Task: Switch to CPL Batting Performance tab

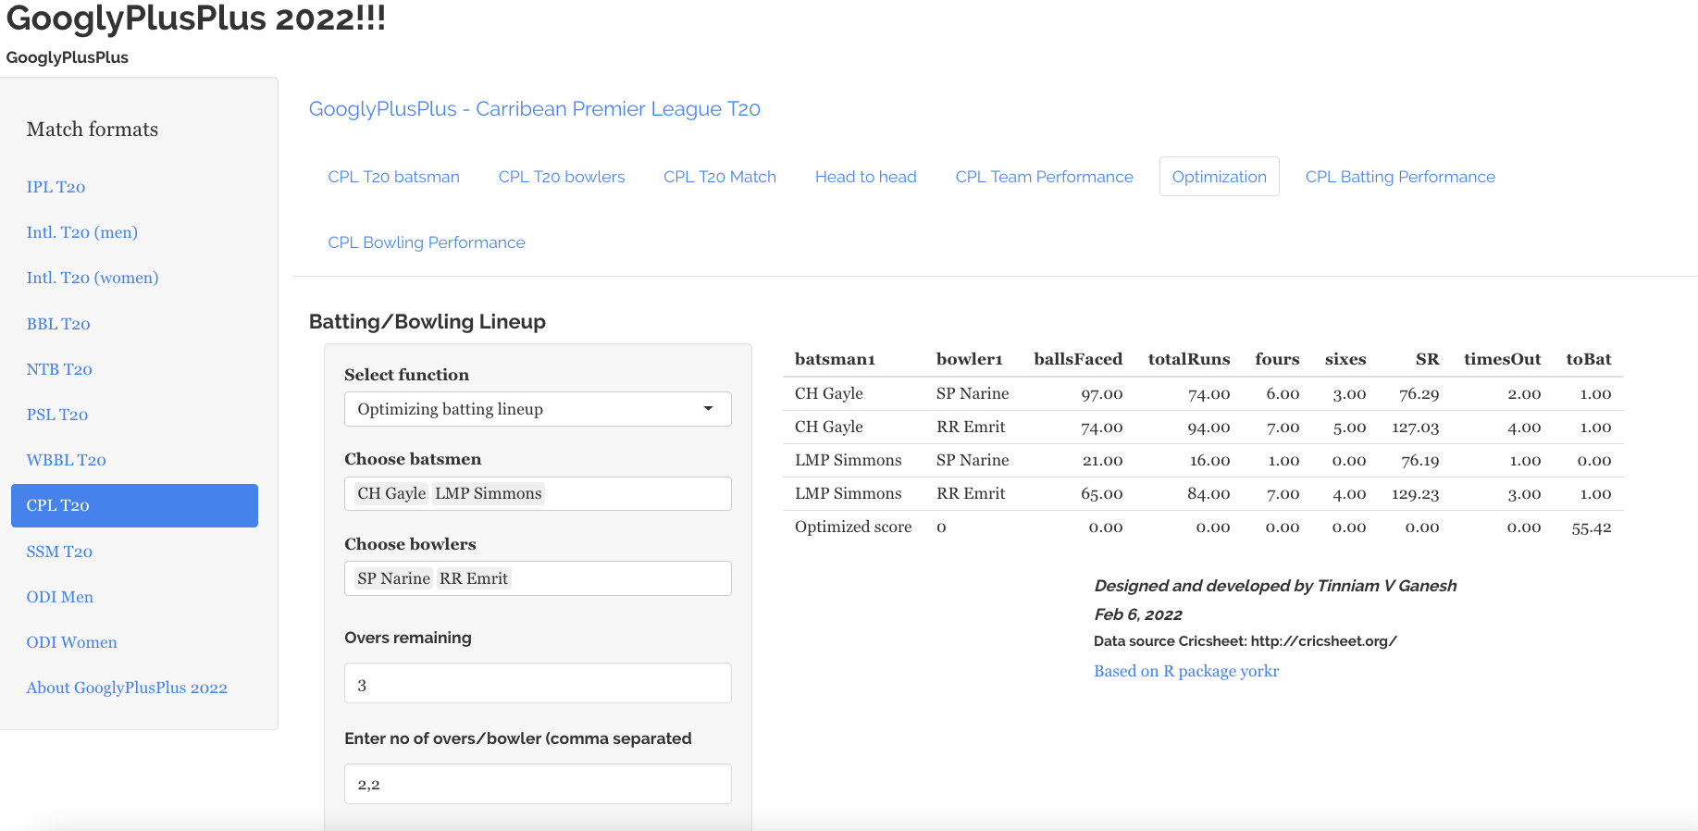Action: [x=1399, y=177]
